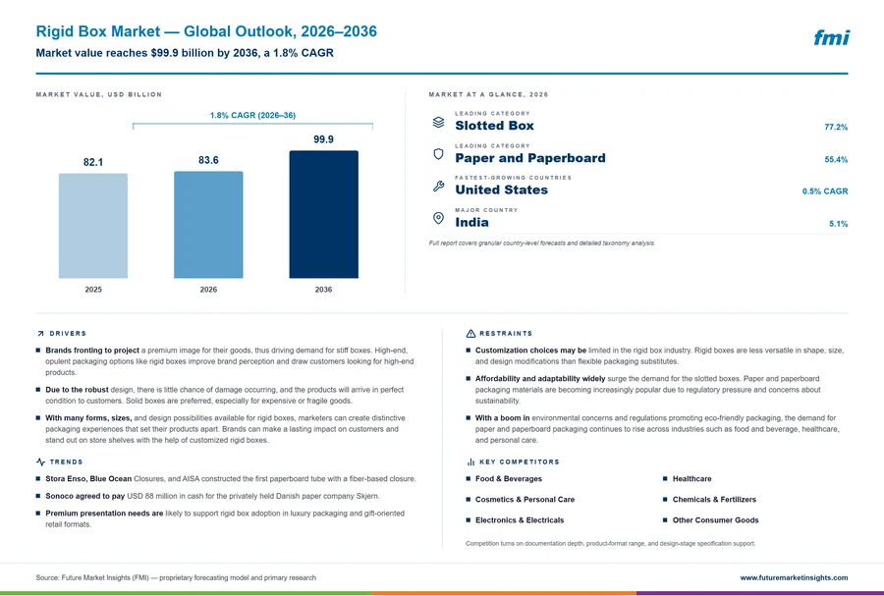Click the Paper and Paperboard heading
Image resolution: width=884 pixels, height=596 pixels.
point(530,158)
